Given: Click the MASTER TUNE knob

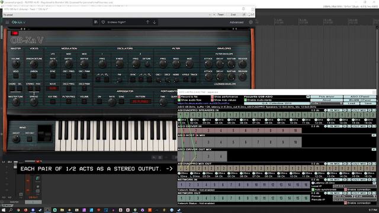Looking at the screenshot, I should click(x=16, y=102).
